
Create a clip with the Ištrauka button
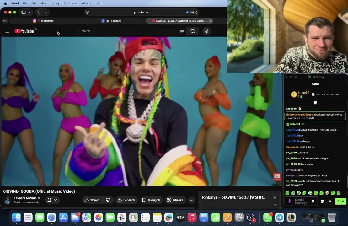[175, 200]
